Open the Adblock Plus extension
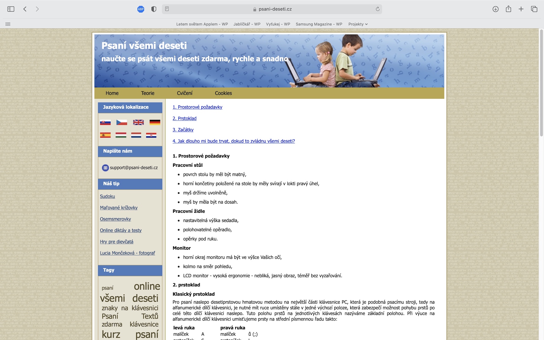 [x=141, y=9]
